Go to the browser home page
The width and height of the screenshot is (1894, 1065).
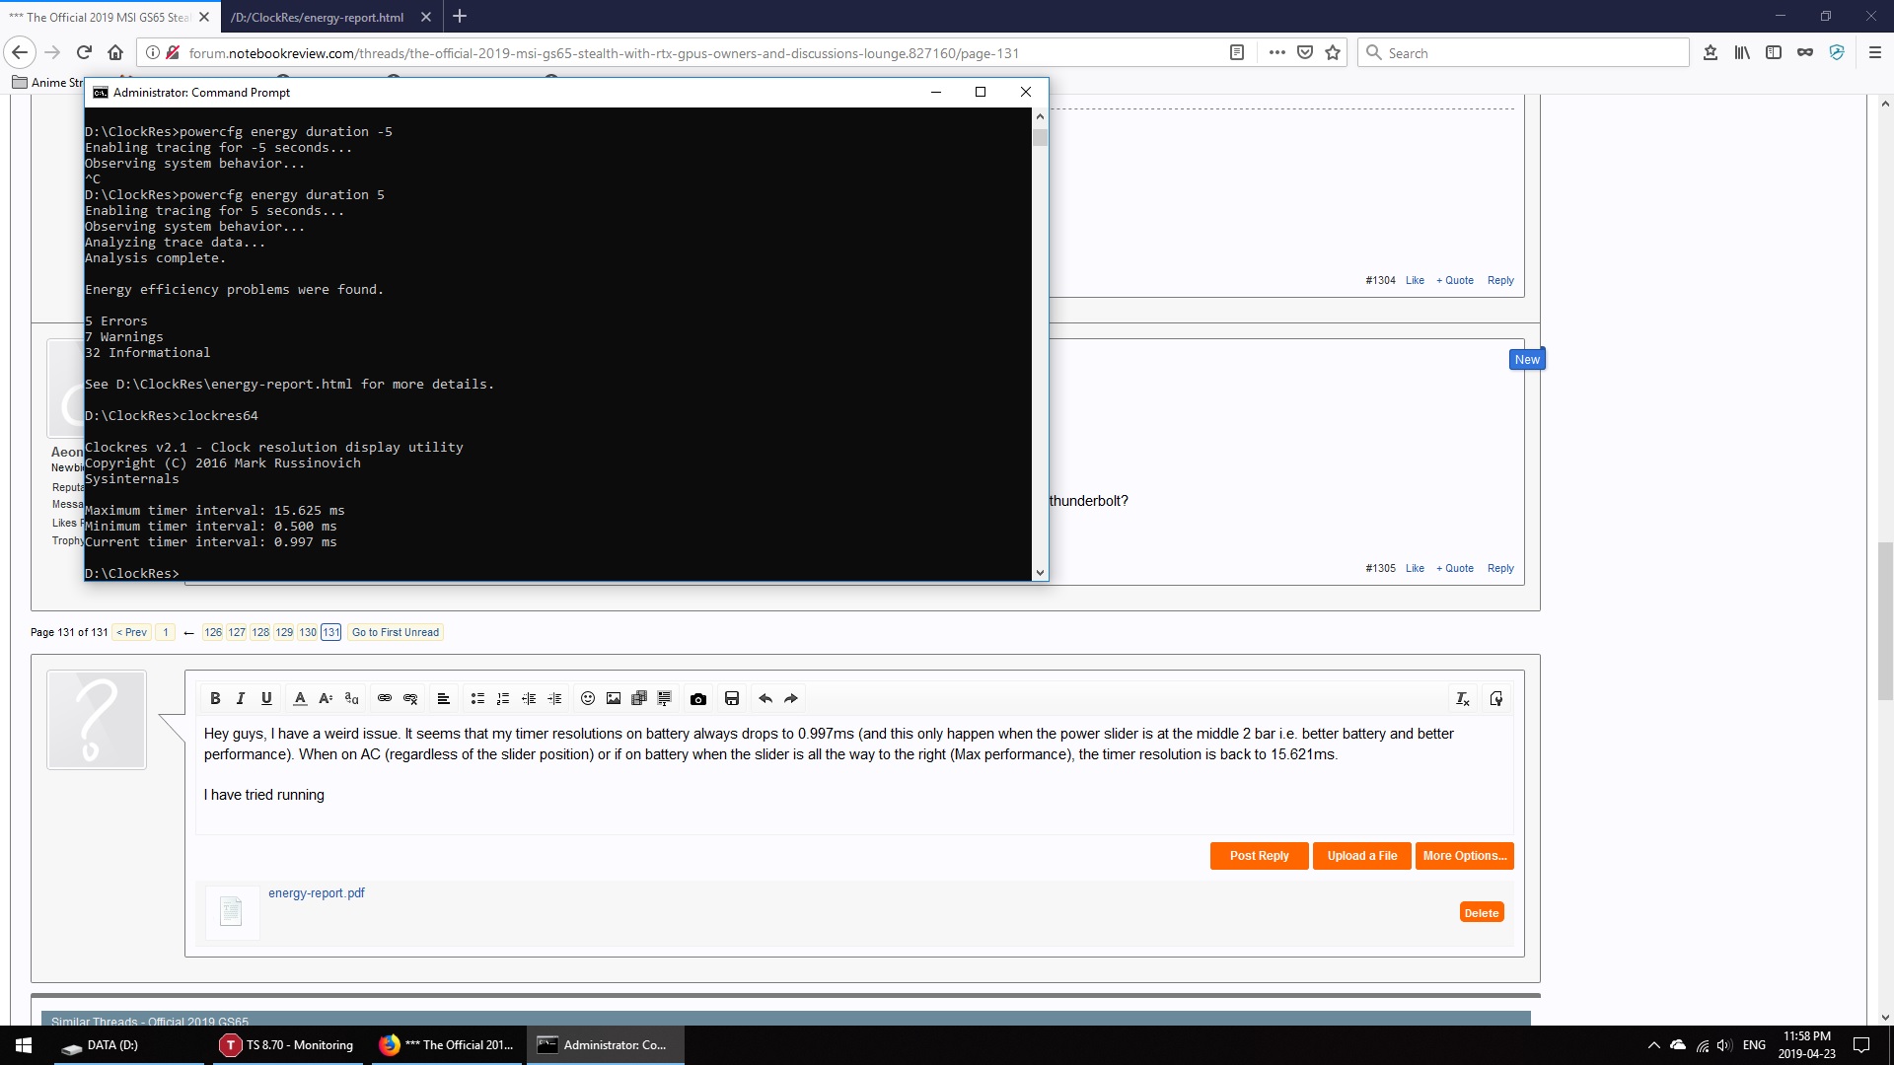pos(115,52)
